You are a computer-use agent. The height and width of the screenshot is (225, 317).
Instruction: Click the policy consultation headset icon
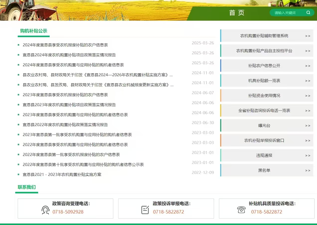(45, 210)
